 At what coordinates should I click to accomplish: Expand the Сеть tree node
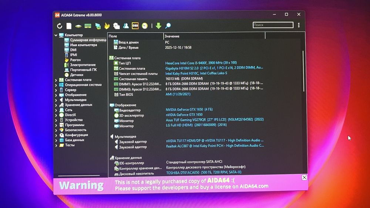pos(56,110)
